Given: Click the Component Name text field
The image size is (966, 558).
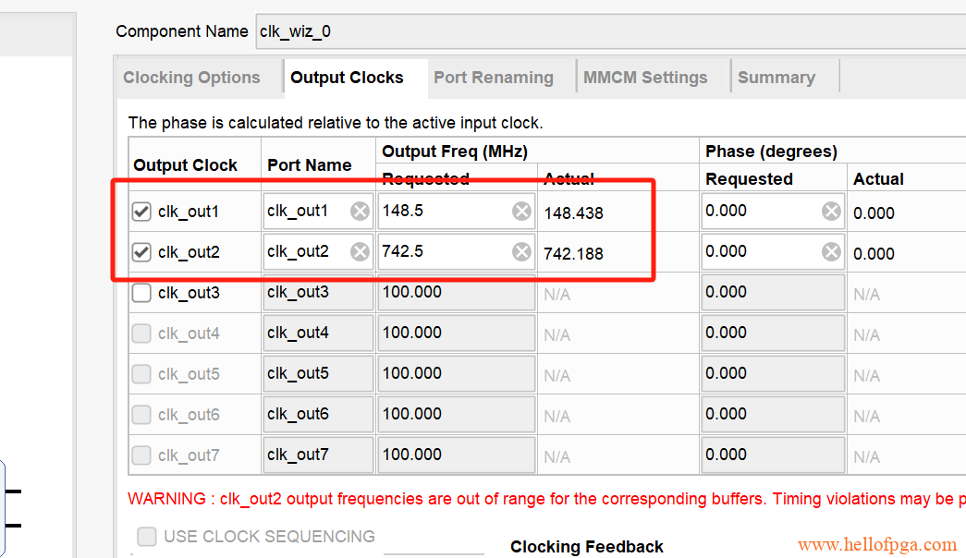Looking at the screenshot, I should (610, 31).
